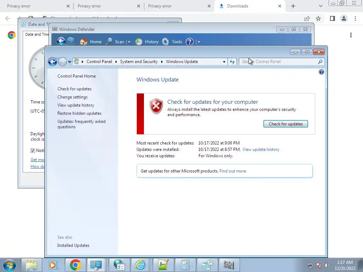This screenshot has height=272, width=363.
Task: Open the Change settings link
Action: point(72,97)
